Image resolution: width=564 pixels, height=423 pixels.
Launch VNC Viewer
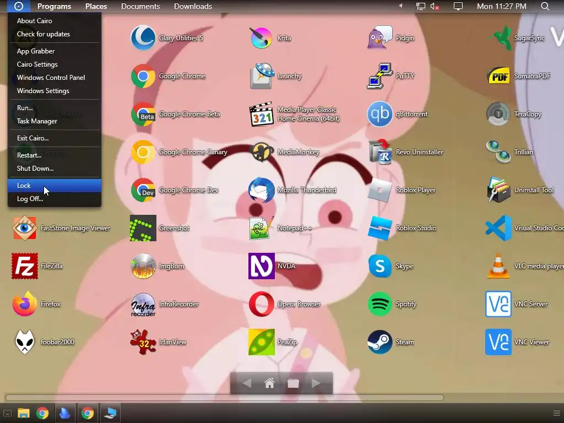pos(498,342)
